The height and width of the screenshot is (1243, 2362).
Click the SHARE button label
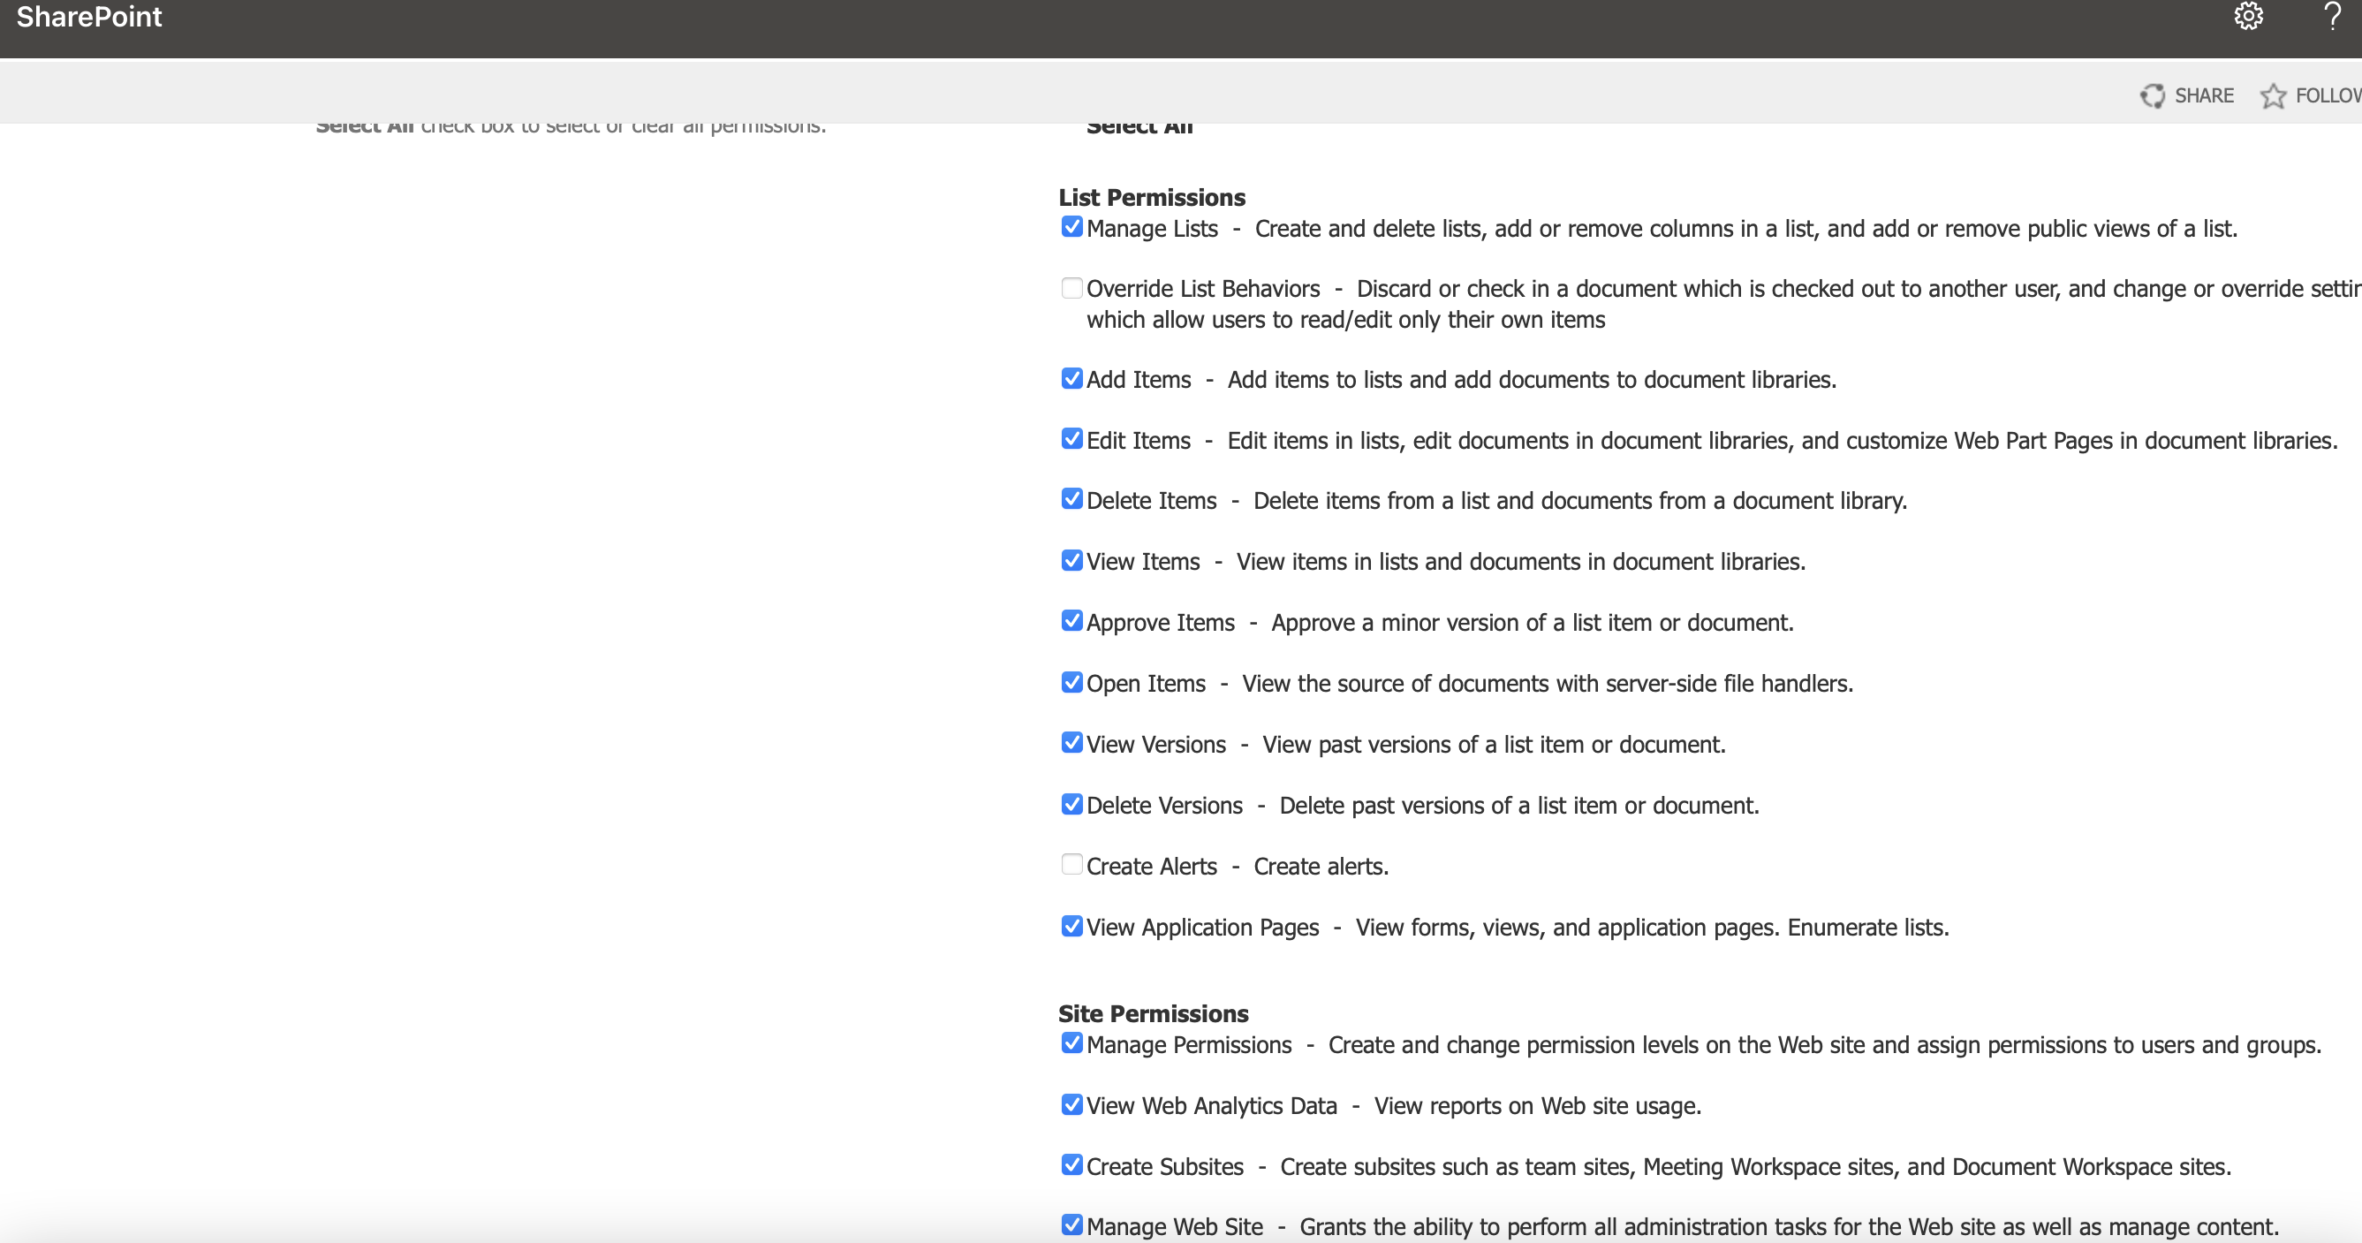[x=2204, y=95]
